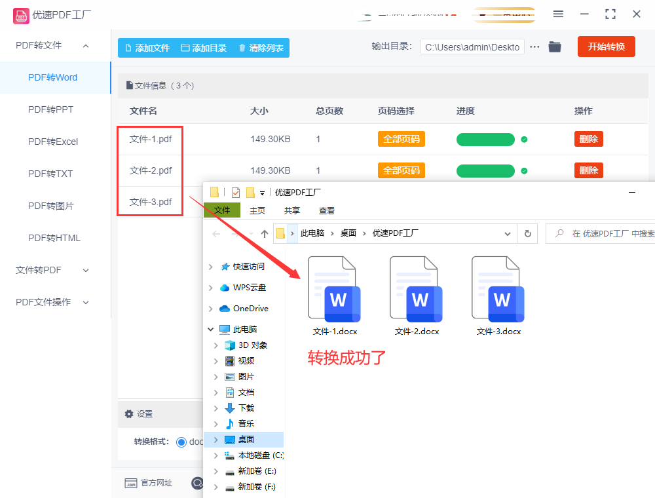Click the quick access properties checkmark icon
Viewport: 655px width, 498px height.
tap(236, 192)
